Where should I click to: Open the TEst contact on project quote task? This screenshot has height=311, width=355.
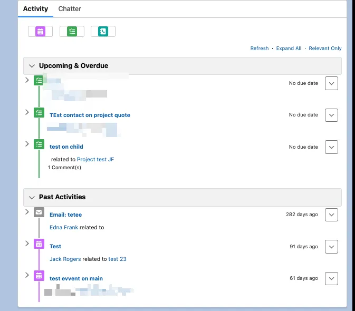[90, 115]
